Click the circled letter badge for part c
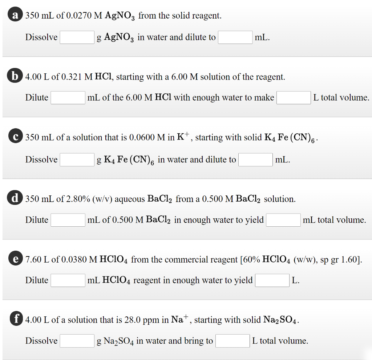 (15, 136)
